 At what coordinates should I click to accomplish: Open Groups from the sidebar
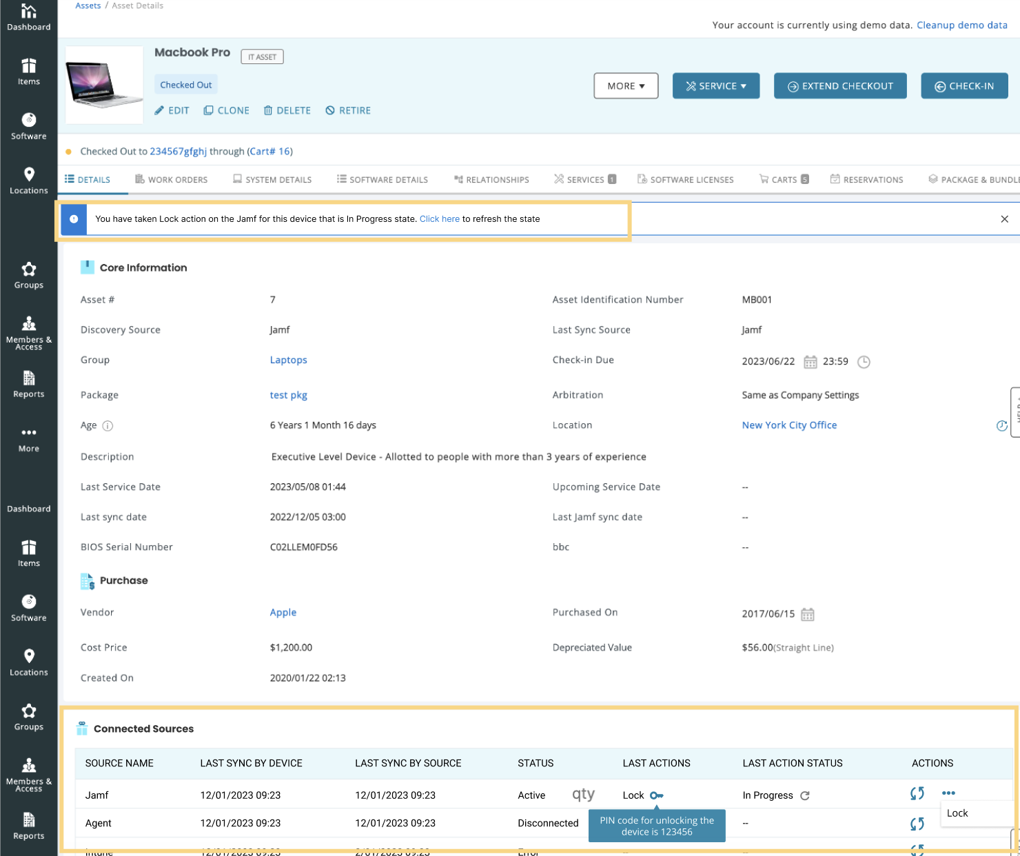pos(28,275)
